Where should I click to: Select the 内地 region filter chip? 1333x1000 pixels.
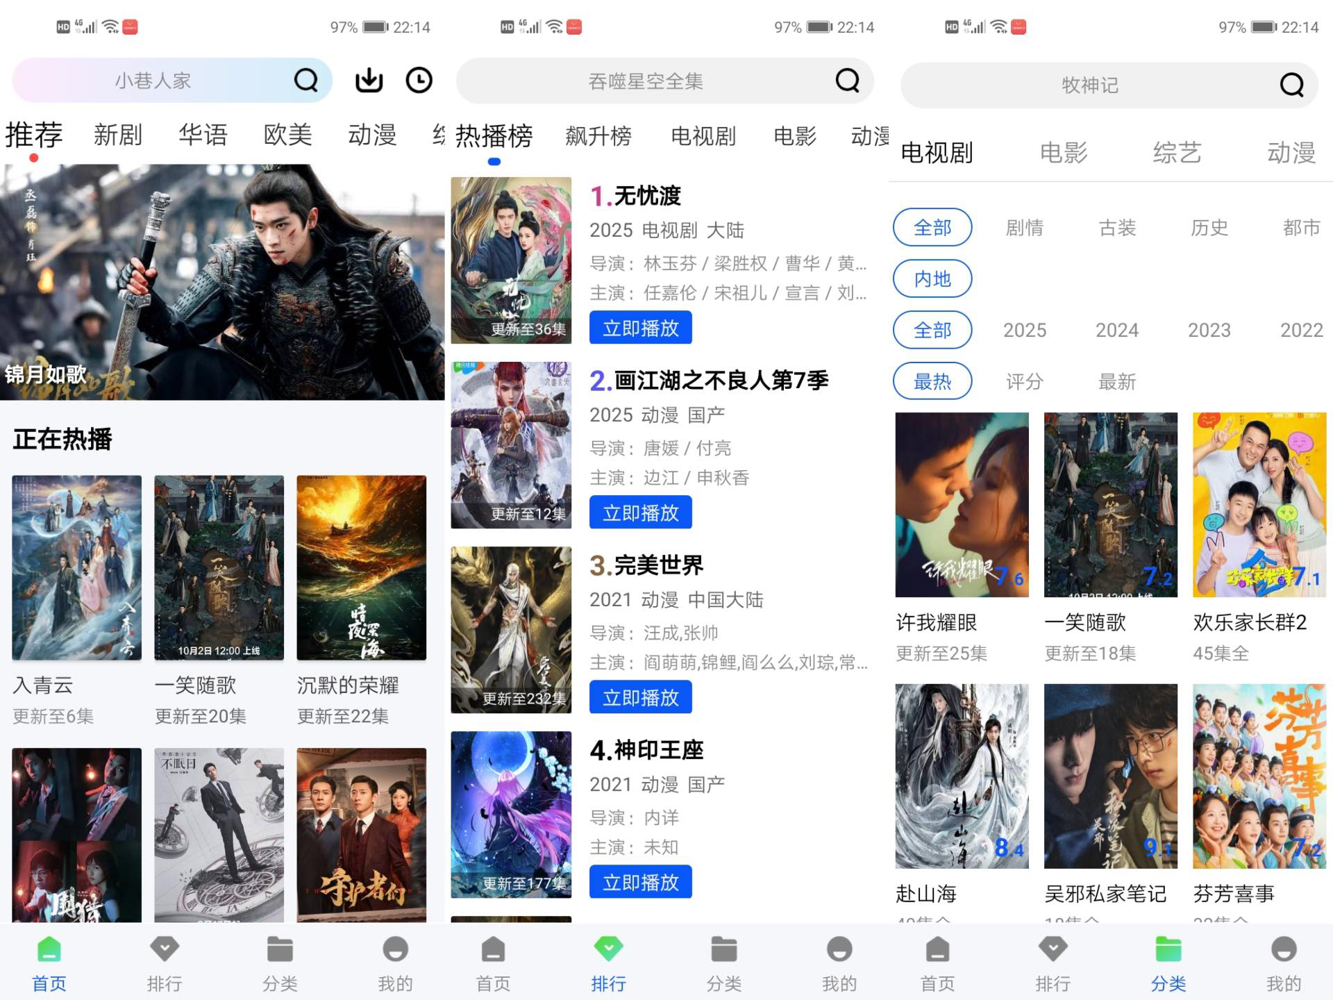[932, 279]
